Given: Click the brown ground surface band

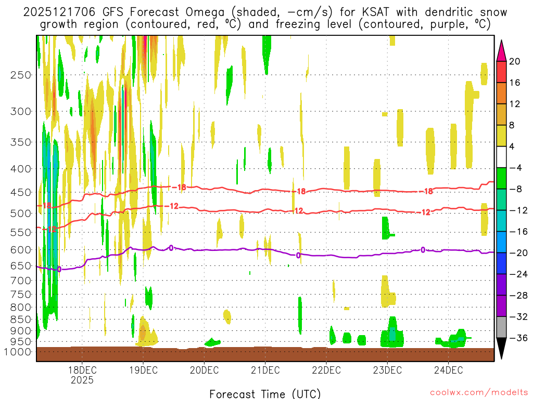Looking at the screenshot, I should click(x=265, y=354).
